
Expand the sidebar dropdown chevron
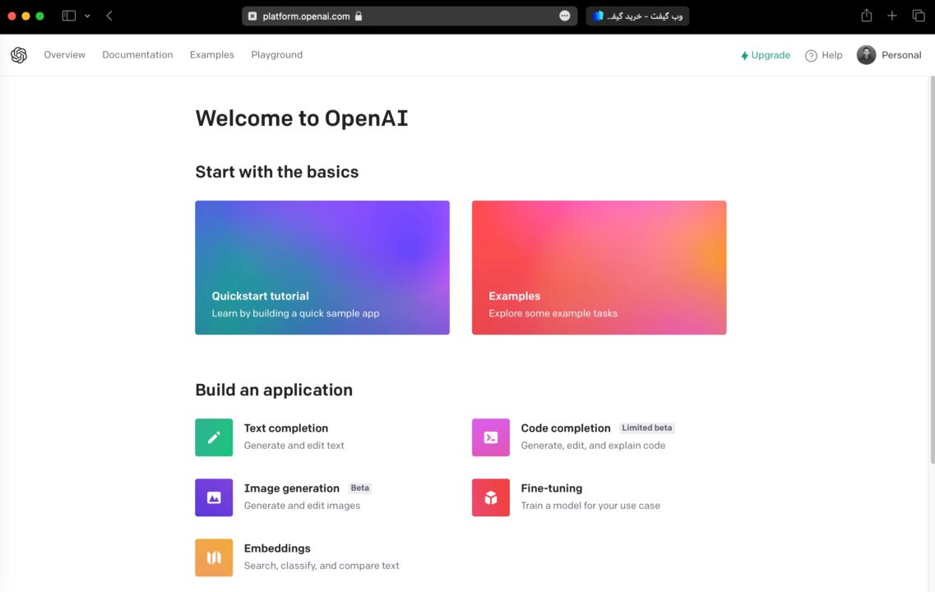pyautogui.click(x=87, y=16)
